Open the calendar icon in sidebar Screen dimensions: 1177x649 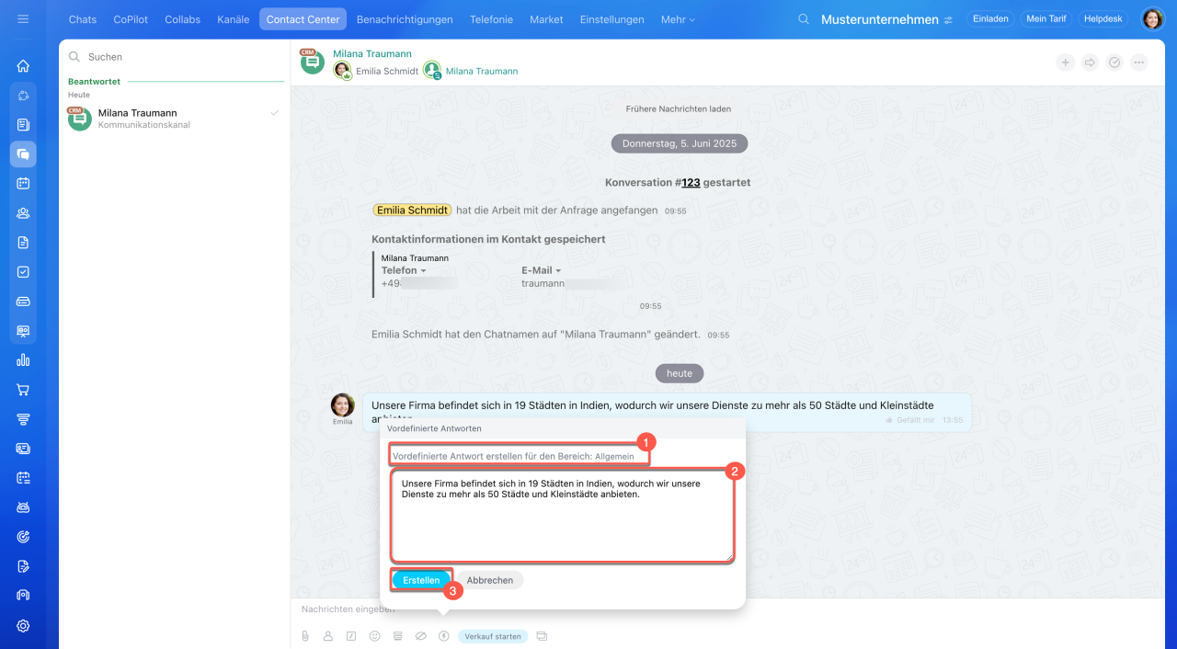(23, 183)
